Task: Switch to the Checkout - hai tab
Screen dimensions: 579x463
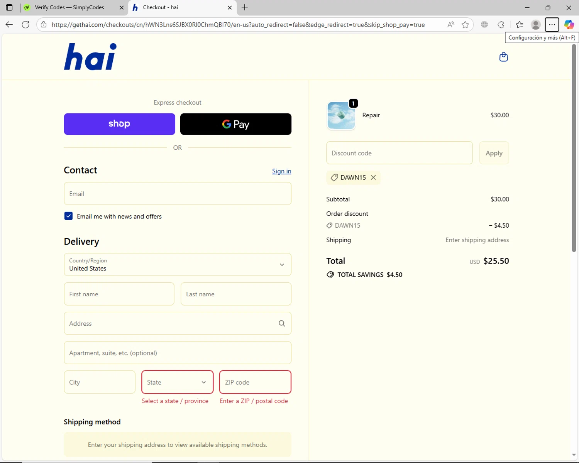Action: [182, 7]
